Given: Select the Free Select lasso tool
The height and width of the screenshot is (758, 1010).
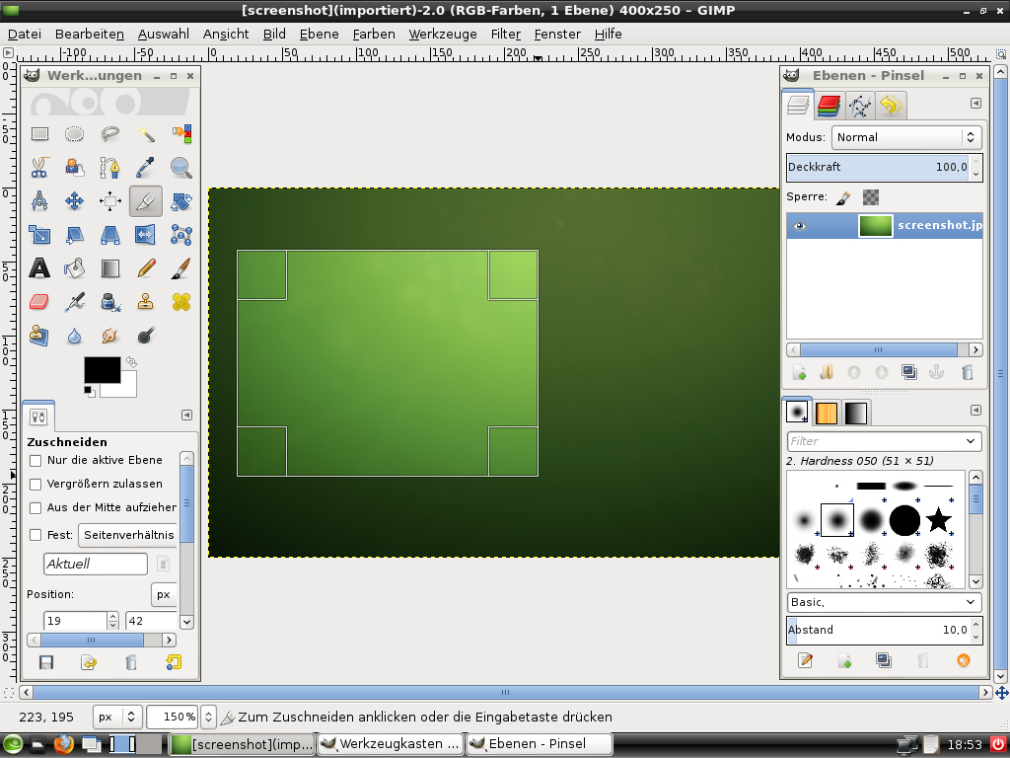Looking at the screenshot, I should click(x=110, y=134).
